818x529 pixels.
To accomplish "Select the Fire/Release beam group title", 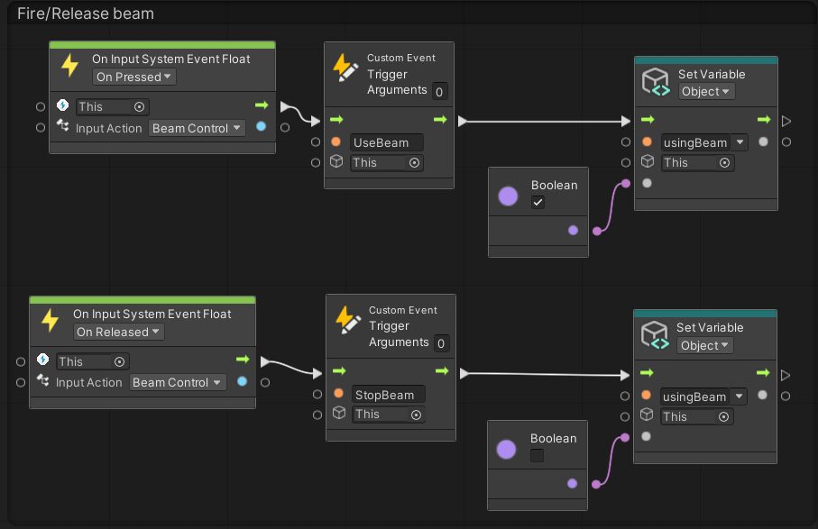I will (x=86, y=14).
